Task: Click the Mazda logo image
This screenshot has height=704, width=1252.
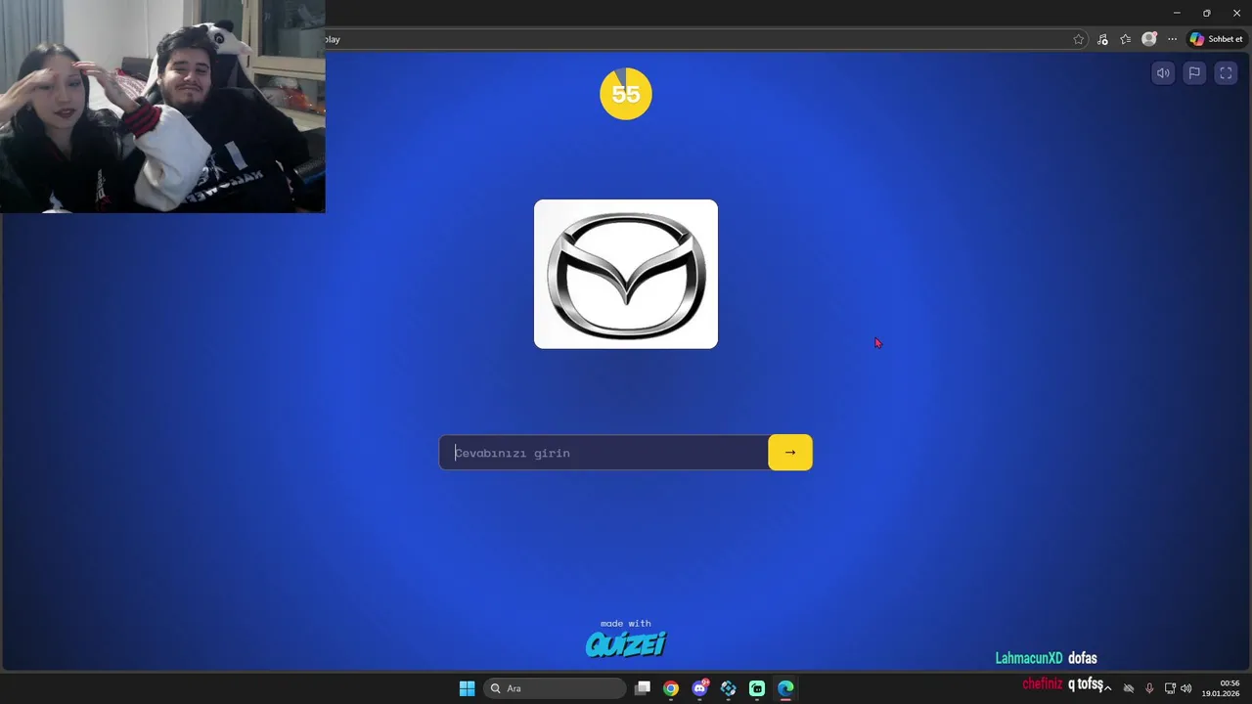Action: pos(626,274)
